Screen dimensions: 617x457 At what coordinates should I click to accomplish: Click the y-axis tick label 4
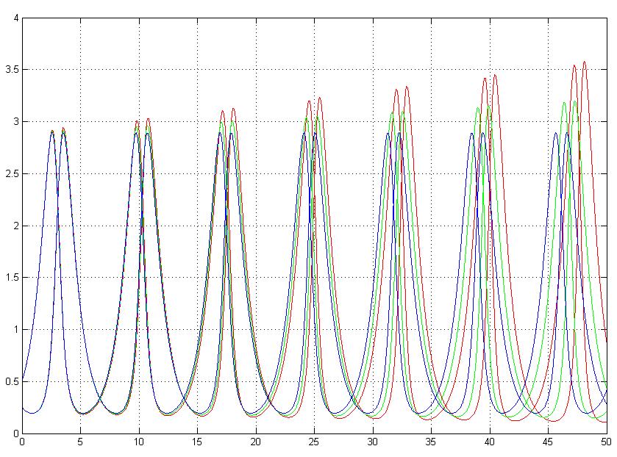(15, 18)
